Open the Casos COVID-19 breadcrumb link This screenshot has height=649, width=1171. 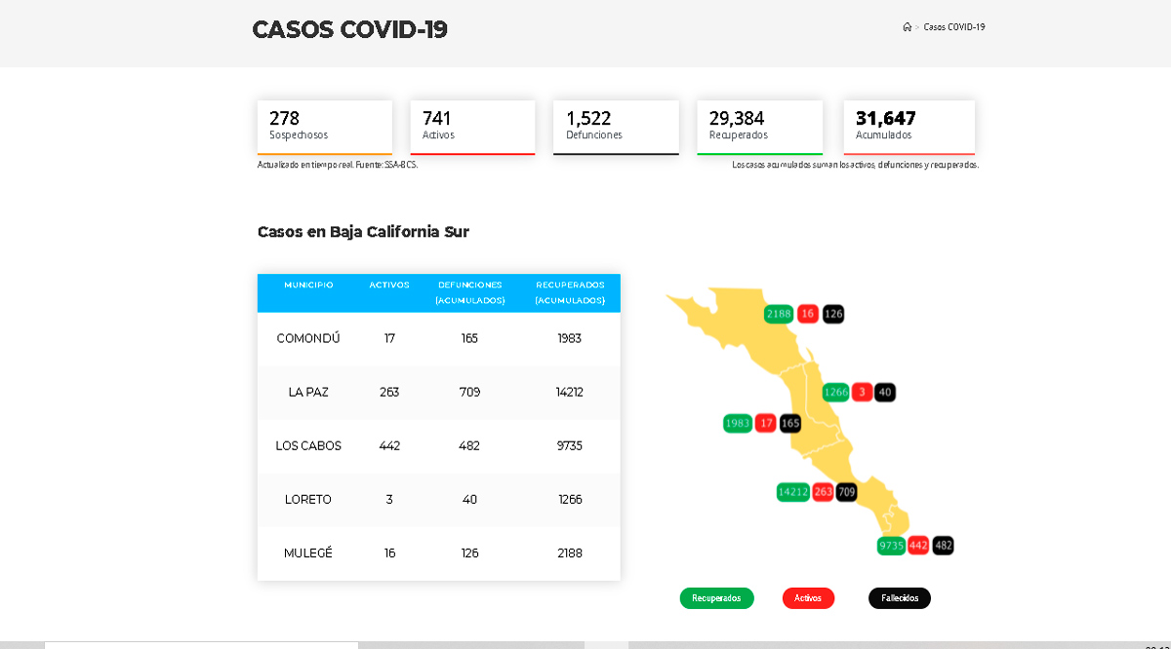954,27
